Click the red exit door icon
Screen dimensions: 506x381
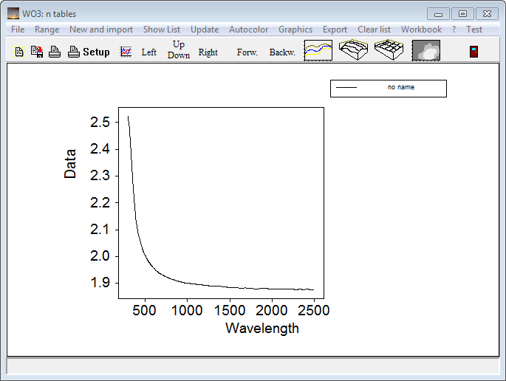click(473, 52)
